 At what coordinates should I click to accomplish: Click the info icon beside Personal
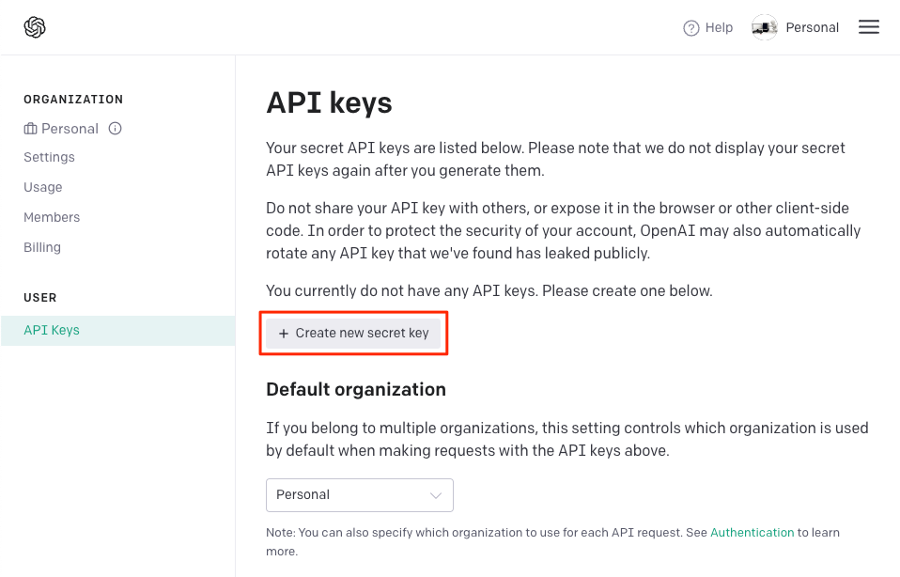click(x=115, y=128)
